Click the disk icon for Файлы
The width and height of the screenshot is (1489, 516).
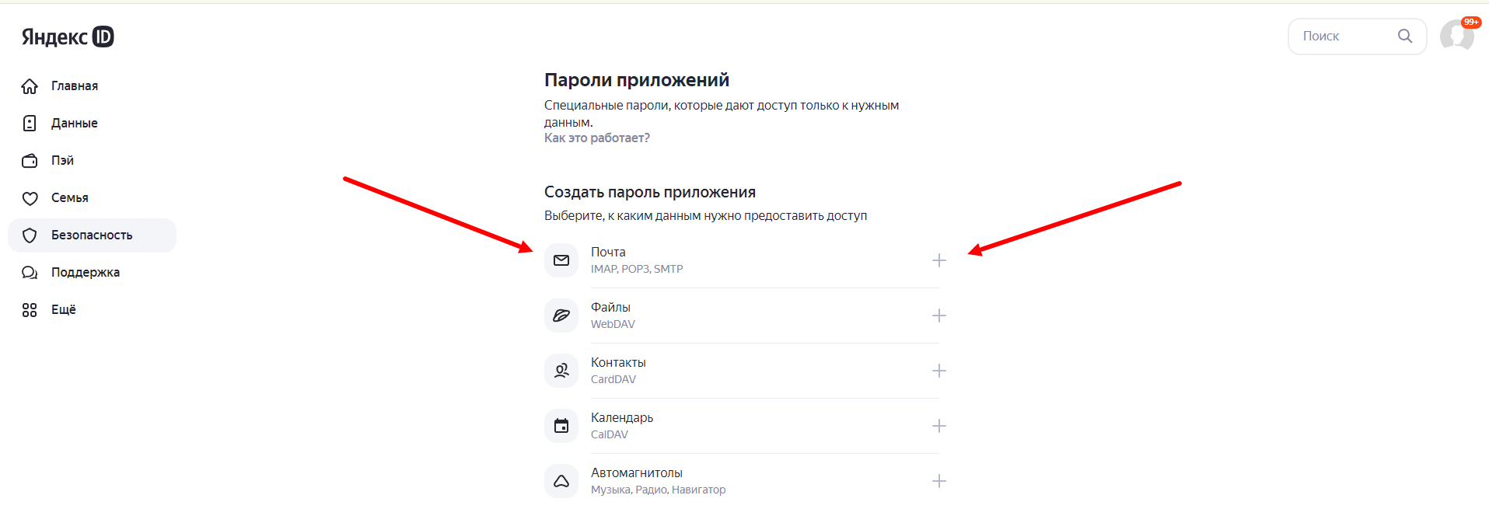tap(561, 316)
